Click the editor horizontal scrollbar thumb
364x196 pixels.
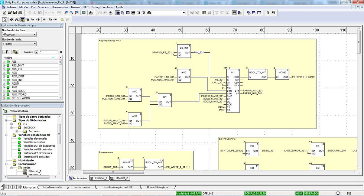click(x=113, y=172)
